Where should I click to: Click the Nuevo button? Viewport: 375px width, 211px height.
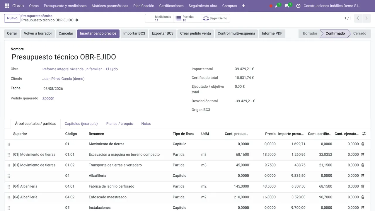[12, 18]
